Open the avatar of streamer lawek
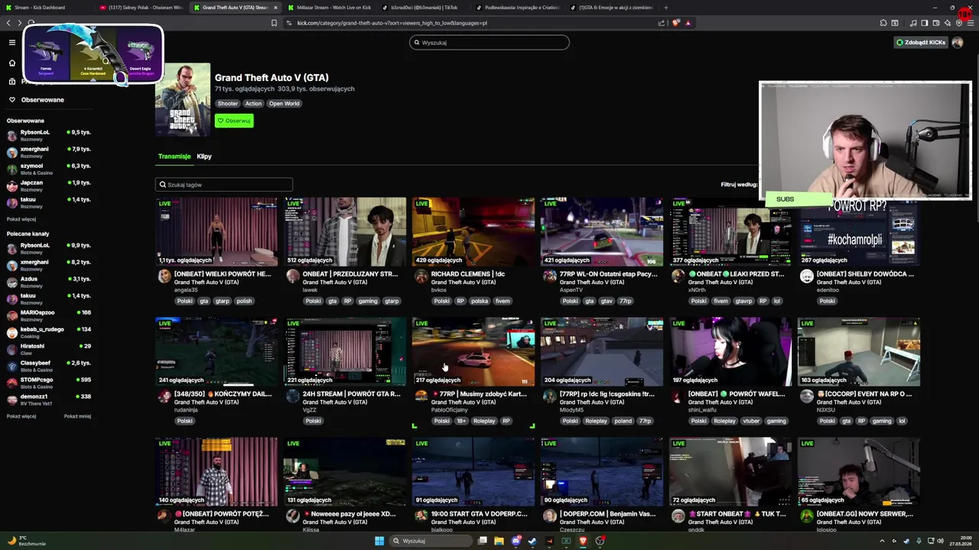Image resolution: width=979 pixels, height=550 pixels. click(x=293, y=277)
